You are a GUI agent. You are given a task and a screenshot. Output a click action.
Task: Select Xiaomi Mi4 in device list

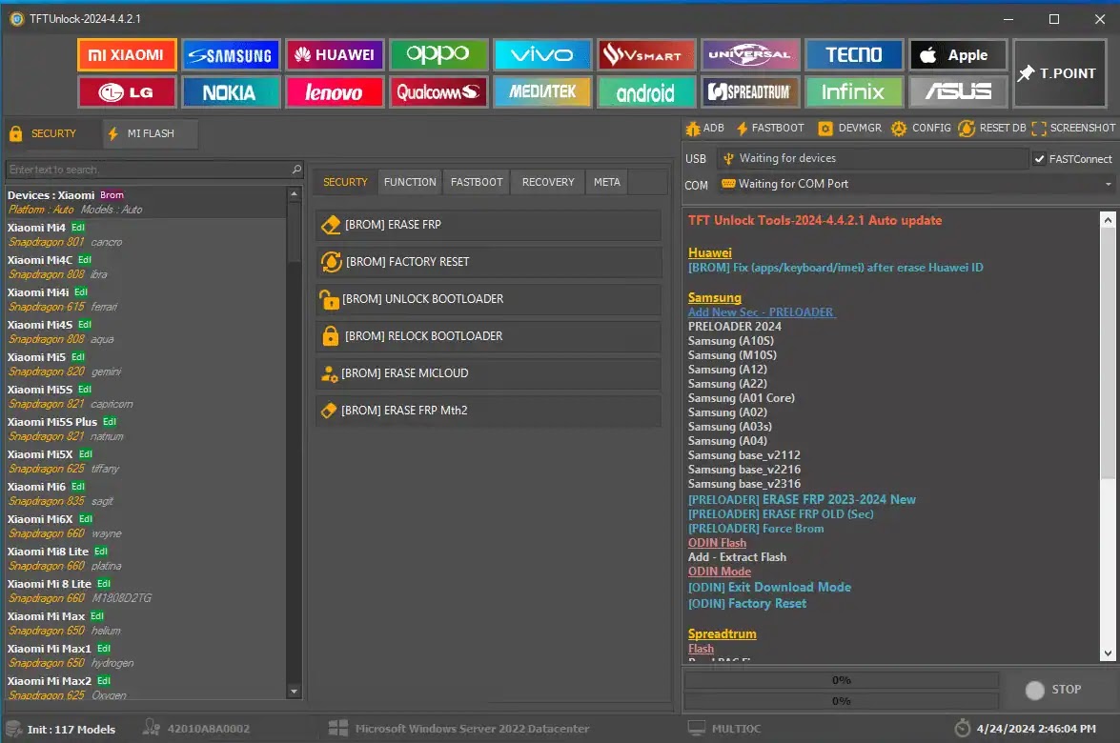coord(146,235)
